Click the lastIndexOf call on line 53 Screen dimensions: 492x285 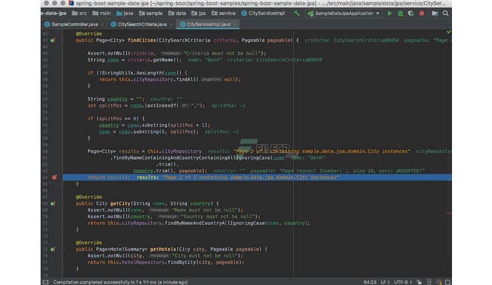161,106
